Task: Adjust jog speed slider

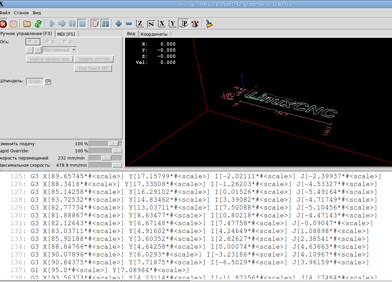Action: tap(106, 158)
